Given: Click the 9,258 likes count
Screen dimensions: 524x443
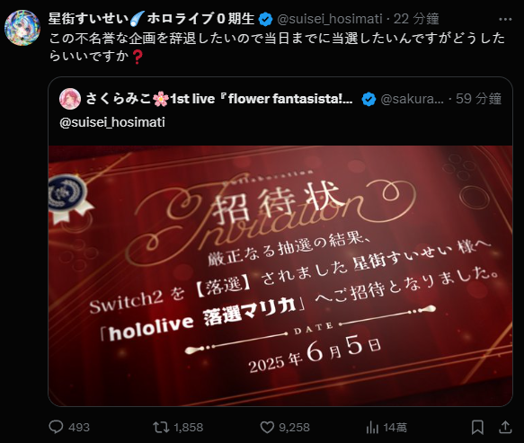Looking at the screenshot, I should tap(294, 428).
